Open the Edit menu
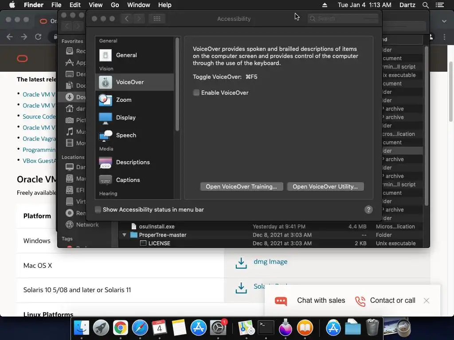Image resolution: width=454 pixels, height=340 pixels. [75, 5]
